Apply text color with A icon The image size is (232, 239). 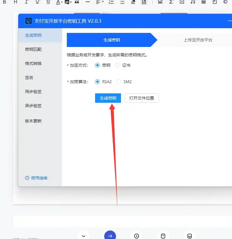click(58, 2)
